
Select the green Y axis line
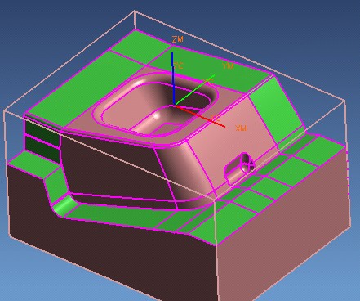[195, 89]
